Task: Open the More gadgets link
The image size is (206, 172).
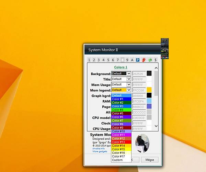Action: 100,151
